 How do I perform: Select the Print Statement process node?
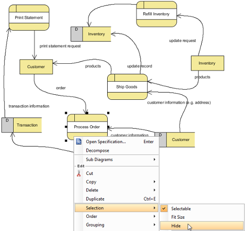[x=29, y=17]
